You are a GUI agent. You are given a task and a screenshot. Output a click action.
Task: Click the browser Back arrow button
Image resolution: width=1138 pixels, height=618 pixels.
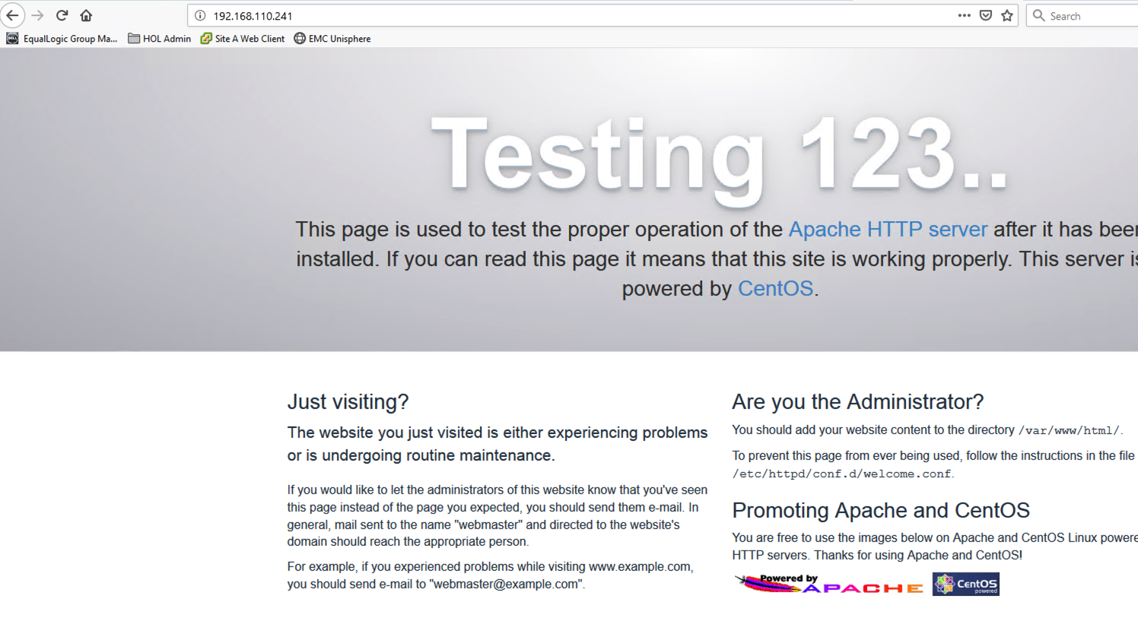pyautogui.click(x=13, y=15)
